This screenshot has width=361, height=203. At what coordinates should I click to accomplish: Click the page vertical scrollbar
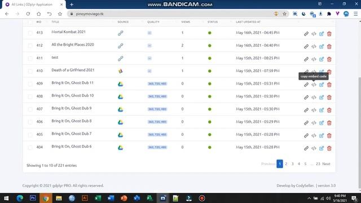tap(360, 133)
